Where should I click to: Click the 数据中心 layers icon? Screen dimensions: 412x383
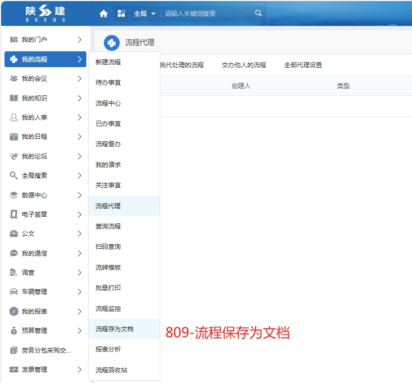point(14,195)
